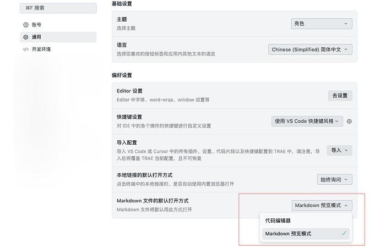This screenshot has height=248, width=380.
Task: Click the dev environment code icon
Action: 26,49
